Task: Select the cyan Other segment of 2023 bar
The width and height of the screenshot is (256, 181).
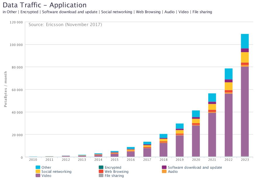Action: (245, 41)
